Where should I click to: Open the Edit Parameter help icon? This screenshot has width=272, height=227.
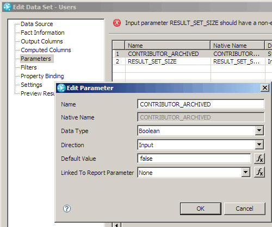click(67, 209)
